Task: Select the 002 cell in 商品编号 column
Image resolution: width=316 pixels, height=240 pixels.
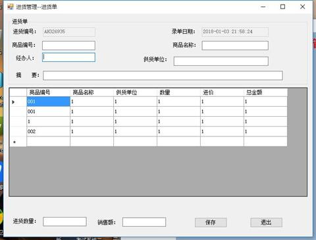Action: click(x=48, y=131)
